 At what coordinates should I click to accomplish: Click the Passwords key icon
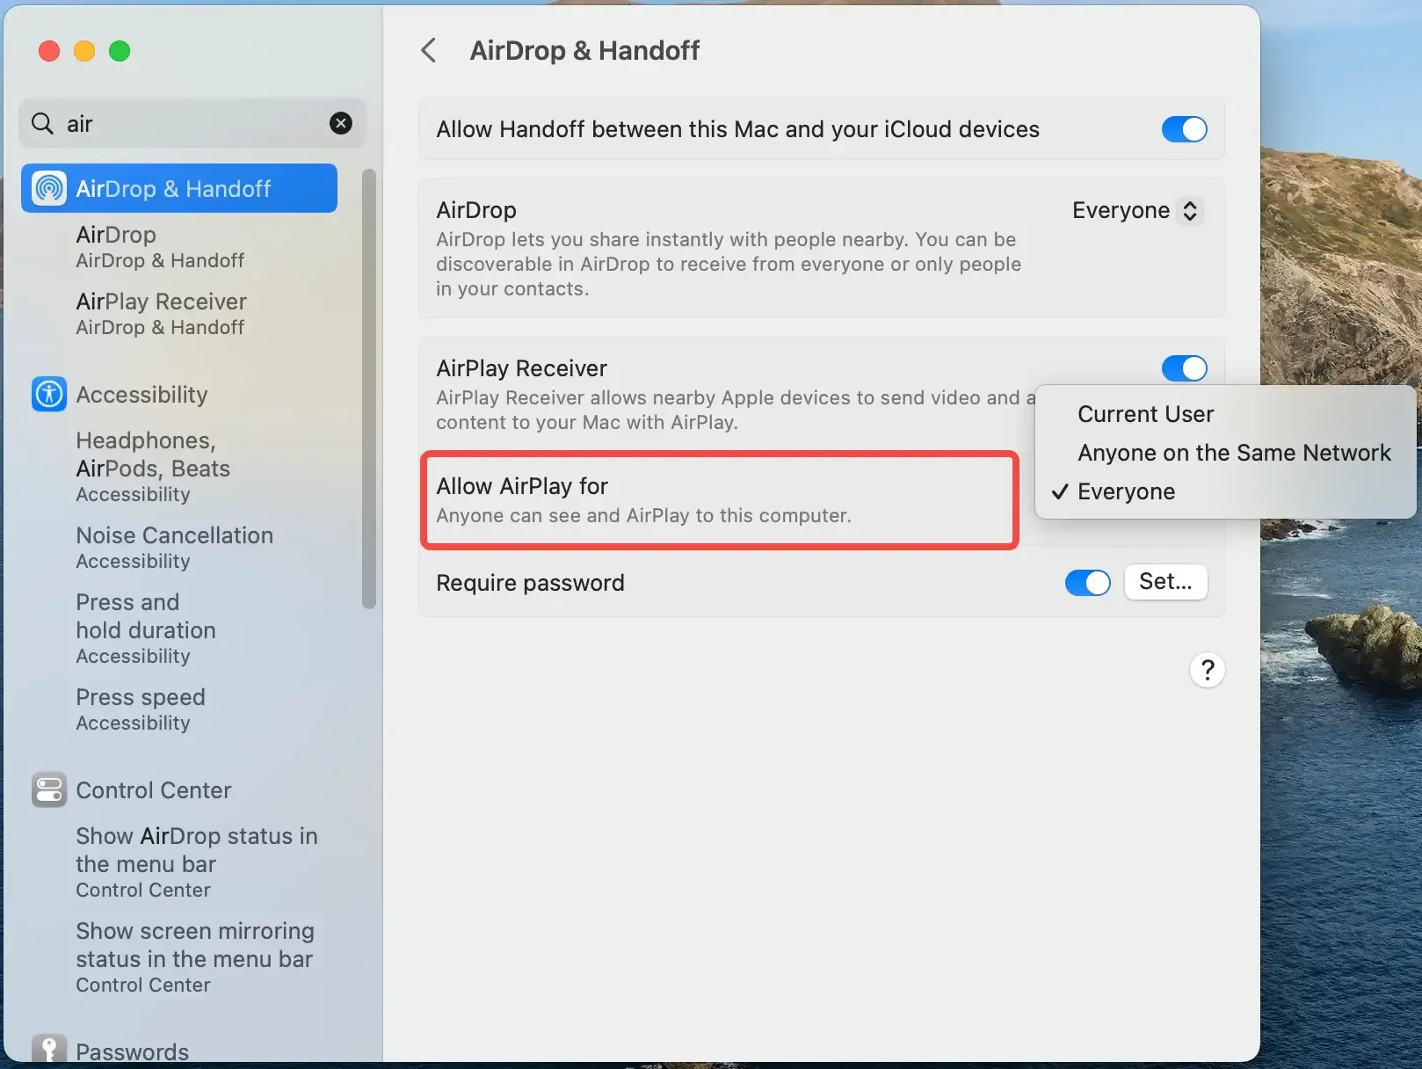click(x=49, y=1050)
